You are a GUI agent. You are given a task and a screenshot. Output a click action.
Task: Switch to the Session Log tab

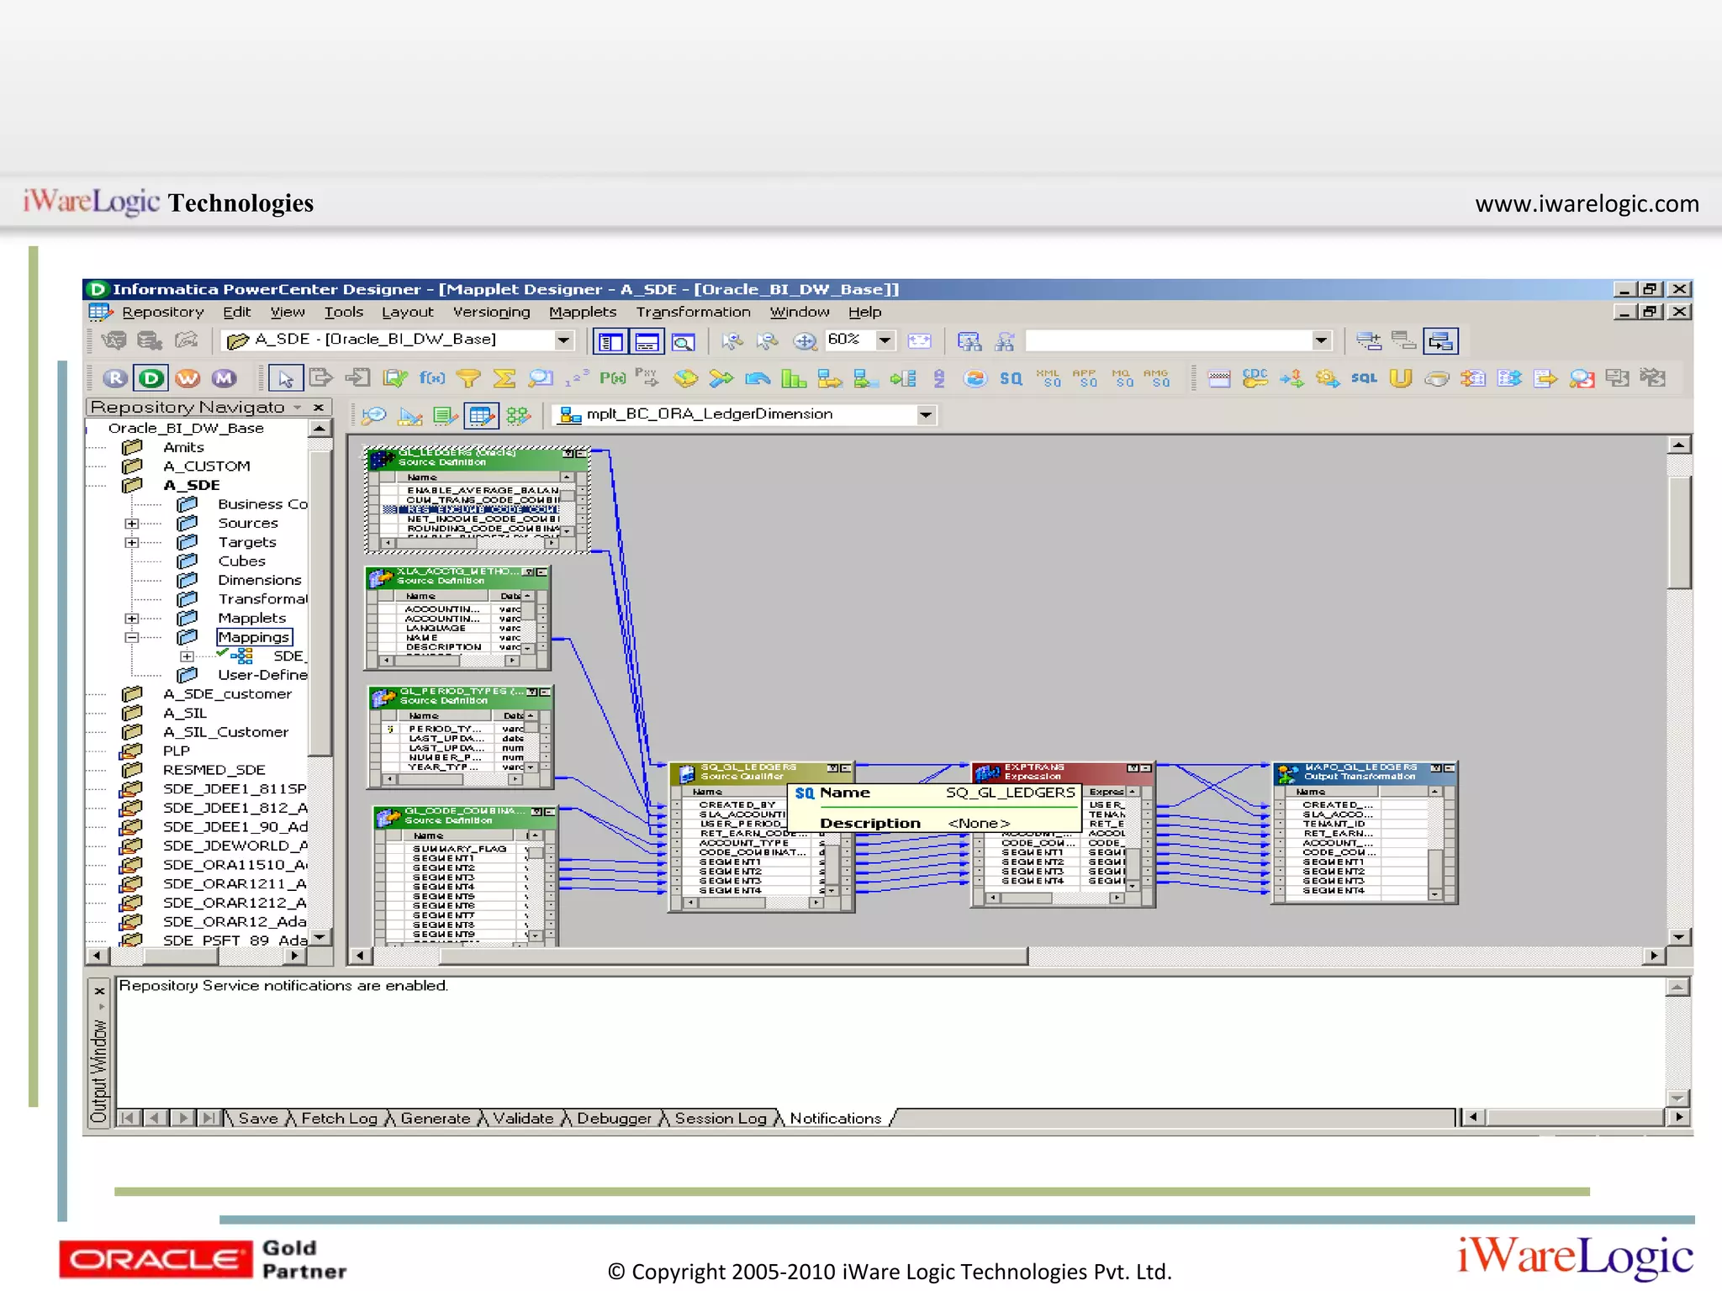pos(721,1118)
